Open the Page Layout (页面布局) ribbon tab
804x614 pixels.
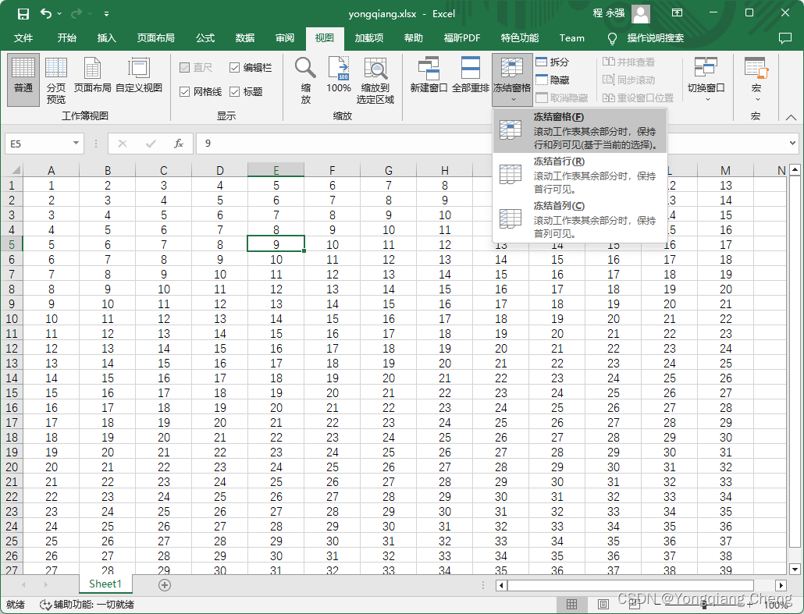click(156, 38)
